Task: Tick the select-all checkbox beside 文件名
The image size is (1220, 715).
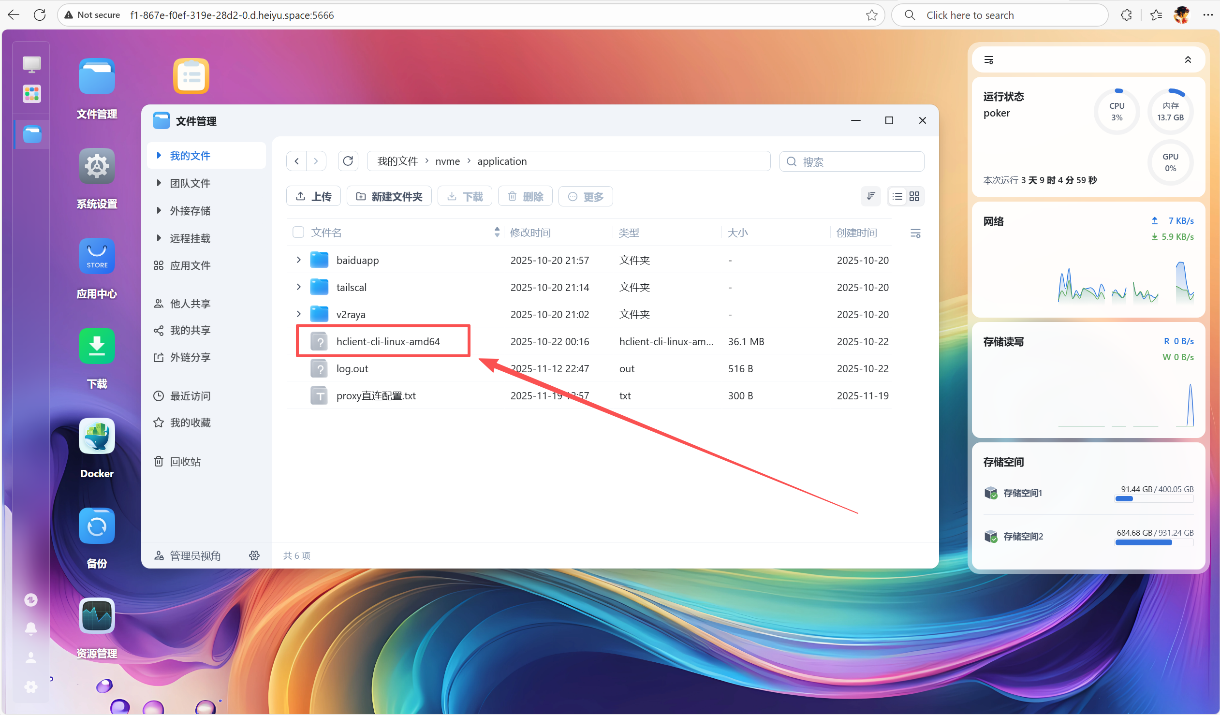Action: (298, 233)
